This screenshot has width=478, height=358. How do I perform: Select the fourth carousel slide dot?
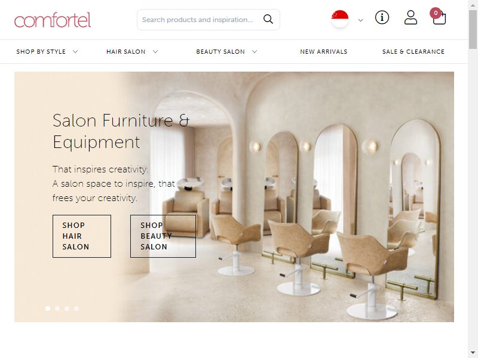76,308
